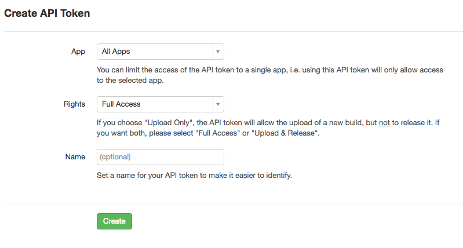
Task: Click the quoted Upload & Release text
Action: click(x=285, y=133)
